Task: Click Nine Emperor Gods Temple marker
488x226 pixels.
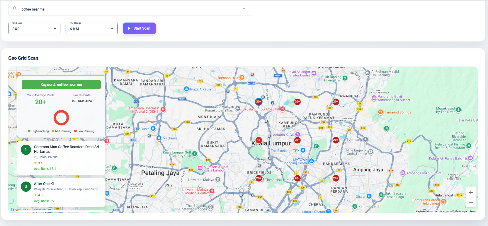Action: tap(371, 152)
